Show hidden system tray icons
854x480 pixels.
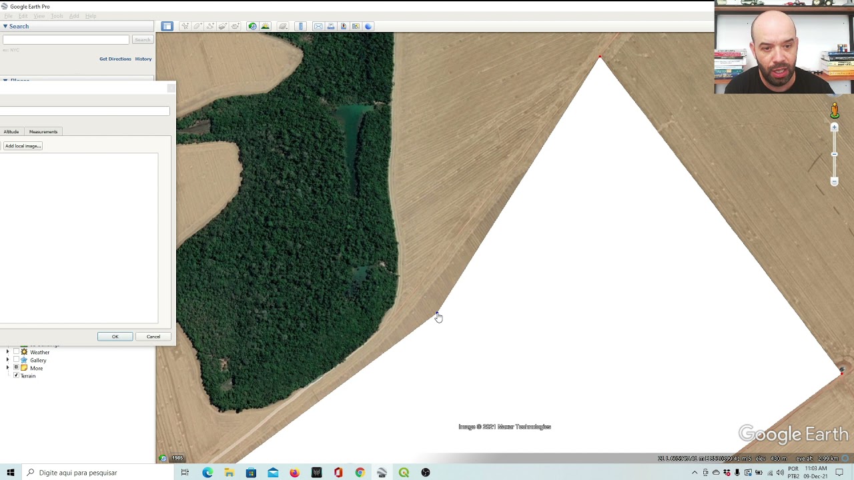click(695, 473)
